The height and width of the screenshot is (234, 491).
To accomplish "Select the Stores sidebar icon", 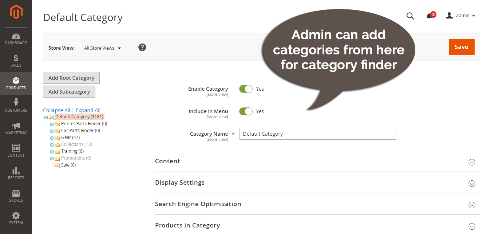I will pyautogui.click(x=16, y=196).
